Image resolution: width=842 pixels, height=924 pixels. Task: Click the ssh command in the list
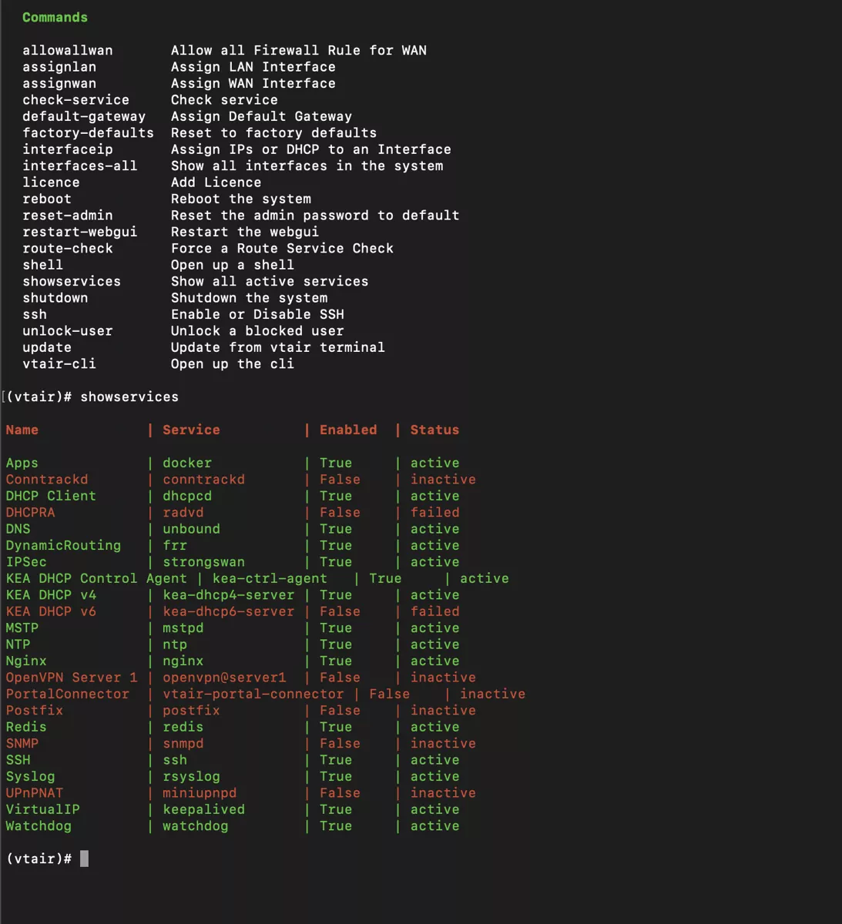[35, 314]
